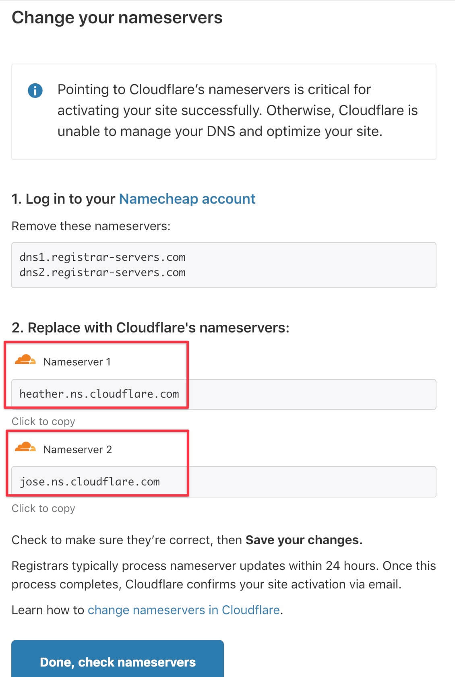Viewport: 455px width, 677px height.
Task: Select the dns1.registrar-servers.com line
Action: pos(102,257)
